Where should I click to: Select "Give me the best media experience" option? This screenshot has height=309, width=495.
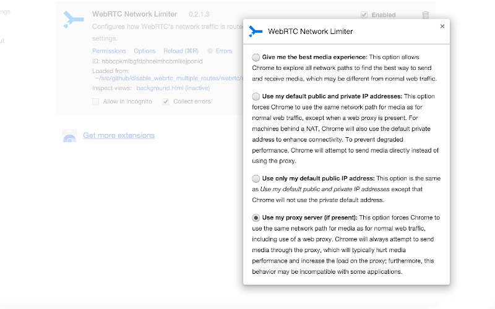pyautogui.click(x=256, y=57)
